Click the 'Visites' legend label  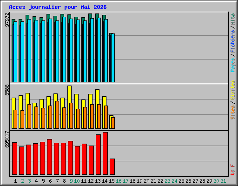(232, 90)
